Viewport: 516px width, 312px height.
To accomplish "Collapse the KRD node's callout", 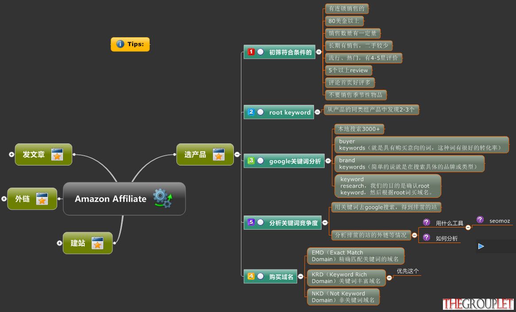I will click(389, 278).
